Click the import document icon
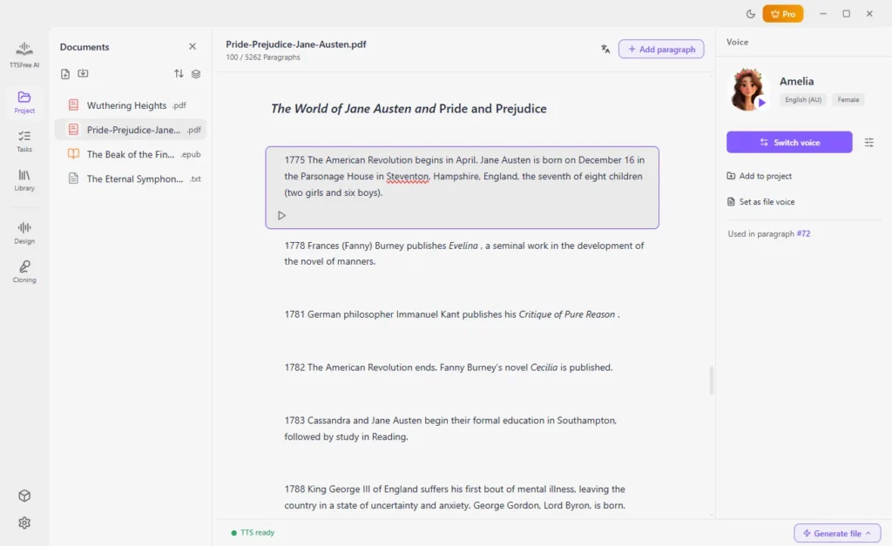The height and width of the screenshot is (546, 892). pos(83,73)
